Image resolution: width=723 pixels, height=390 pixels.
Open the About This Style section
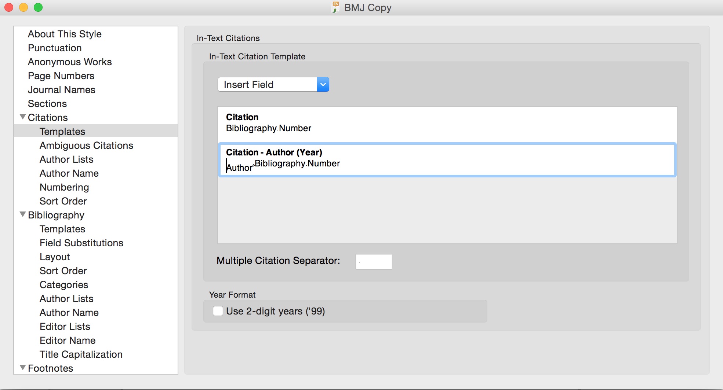pyautogui.click(x=65, y=34)
